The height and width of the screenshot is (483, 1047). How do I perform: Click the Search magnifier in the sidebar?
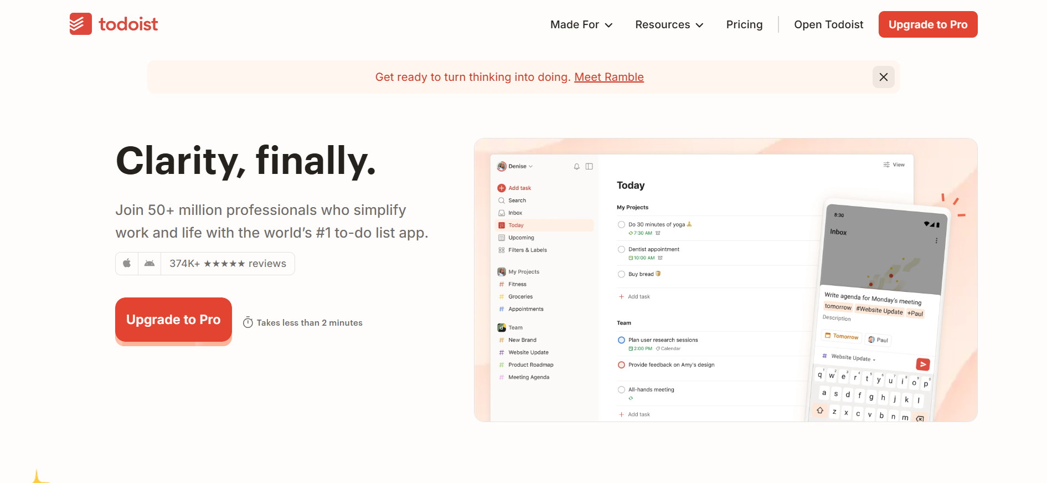point(502,201)
